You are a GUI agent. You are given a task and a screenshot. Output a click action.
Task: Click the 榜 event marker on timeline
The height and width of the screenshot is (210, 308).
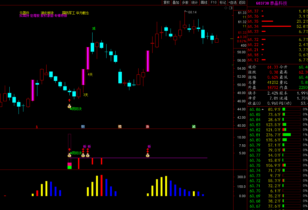pyautogui.click(x=120, y=127)
